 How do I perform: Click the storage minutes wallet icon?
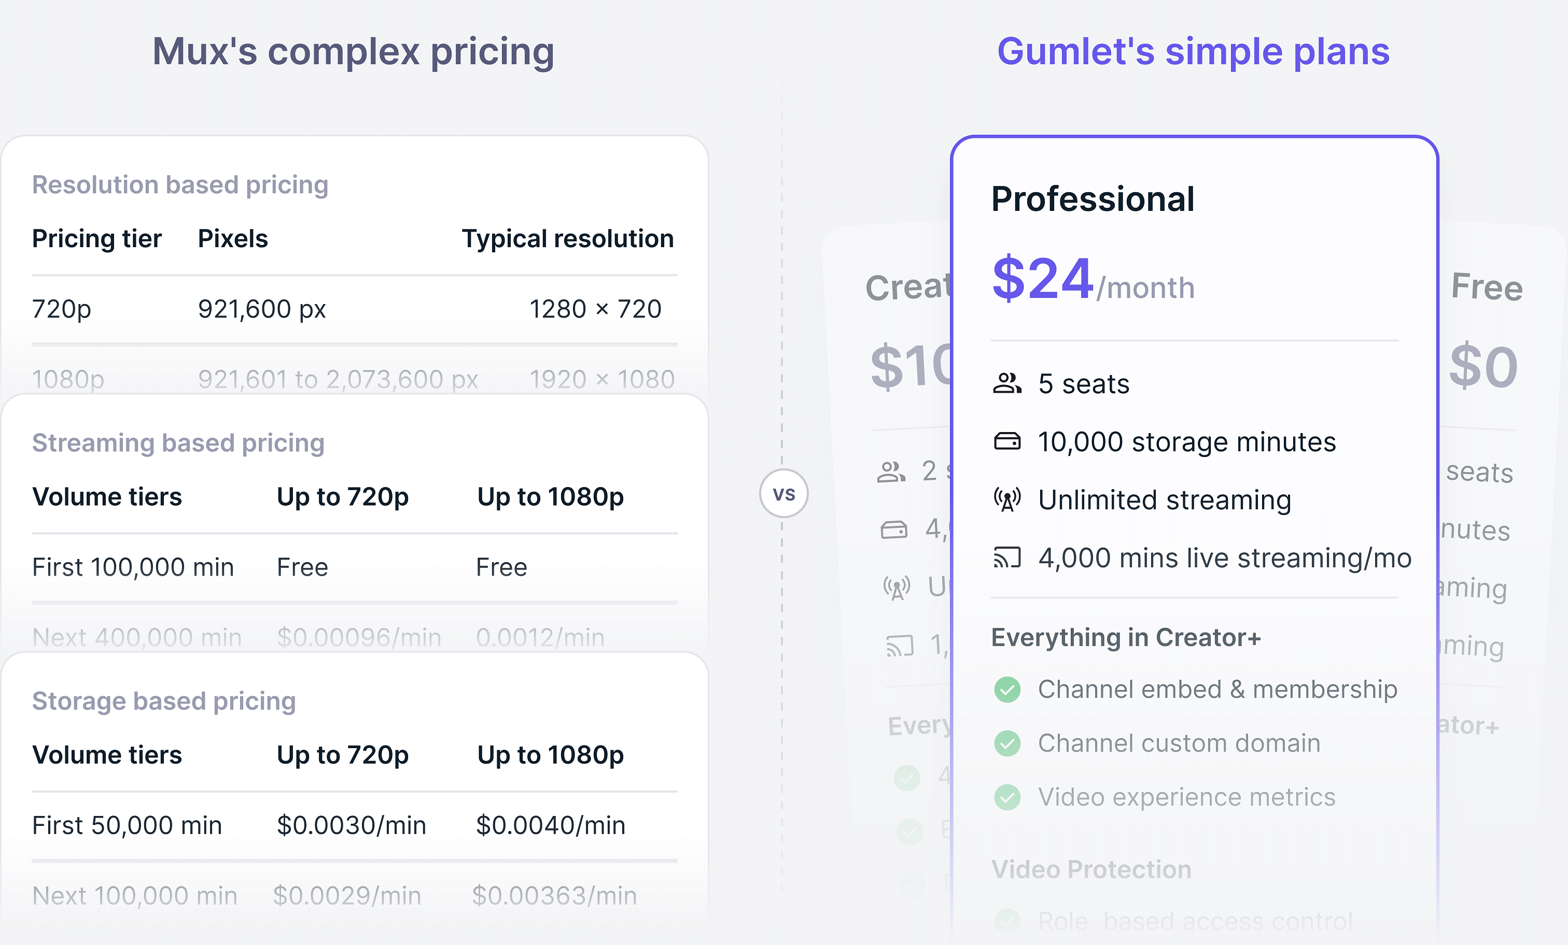1007,441
